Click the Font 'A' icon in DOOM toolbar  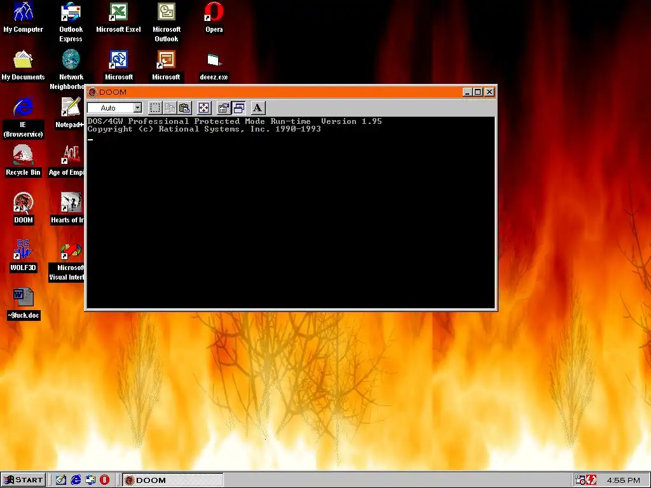(257, 108)
